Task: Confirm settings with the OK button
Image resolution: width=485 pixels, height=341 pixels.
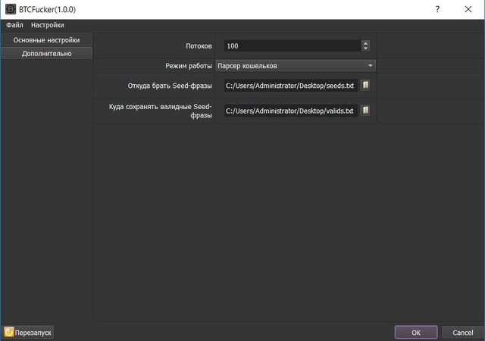Action: click(x=416, y=333)
